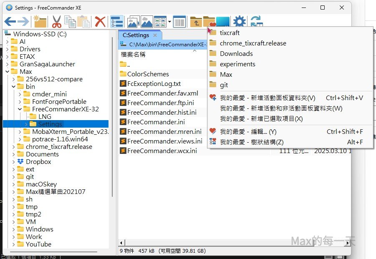Collapse the FreeCommanderXE-32 tree node

point(20,109)
